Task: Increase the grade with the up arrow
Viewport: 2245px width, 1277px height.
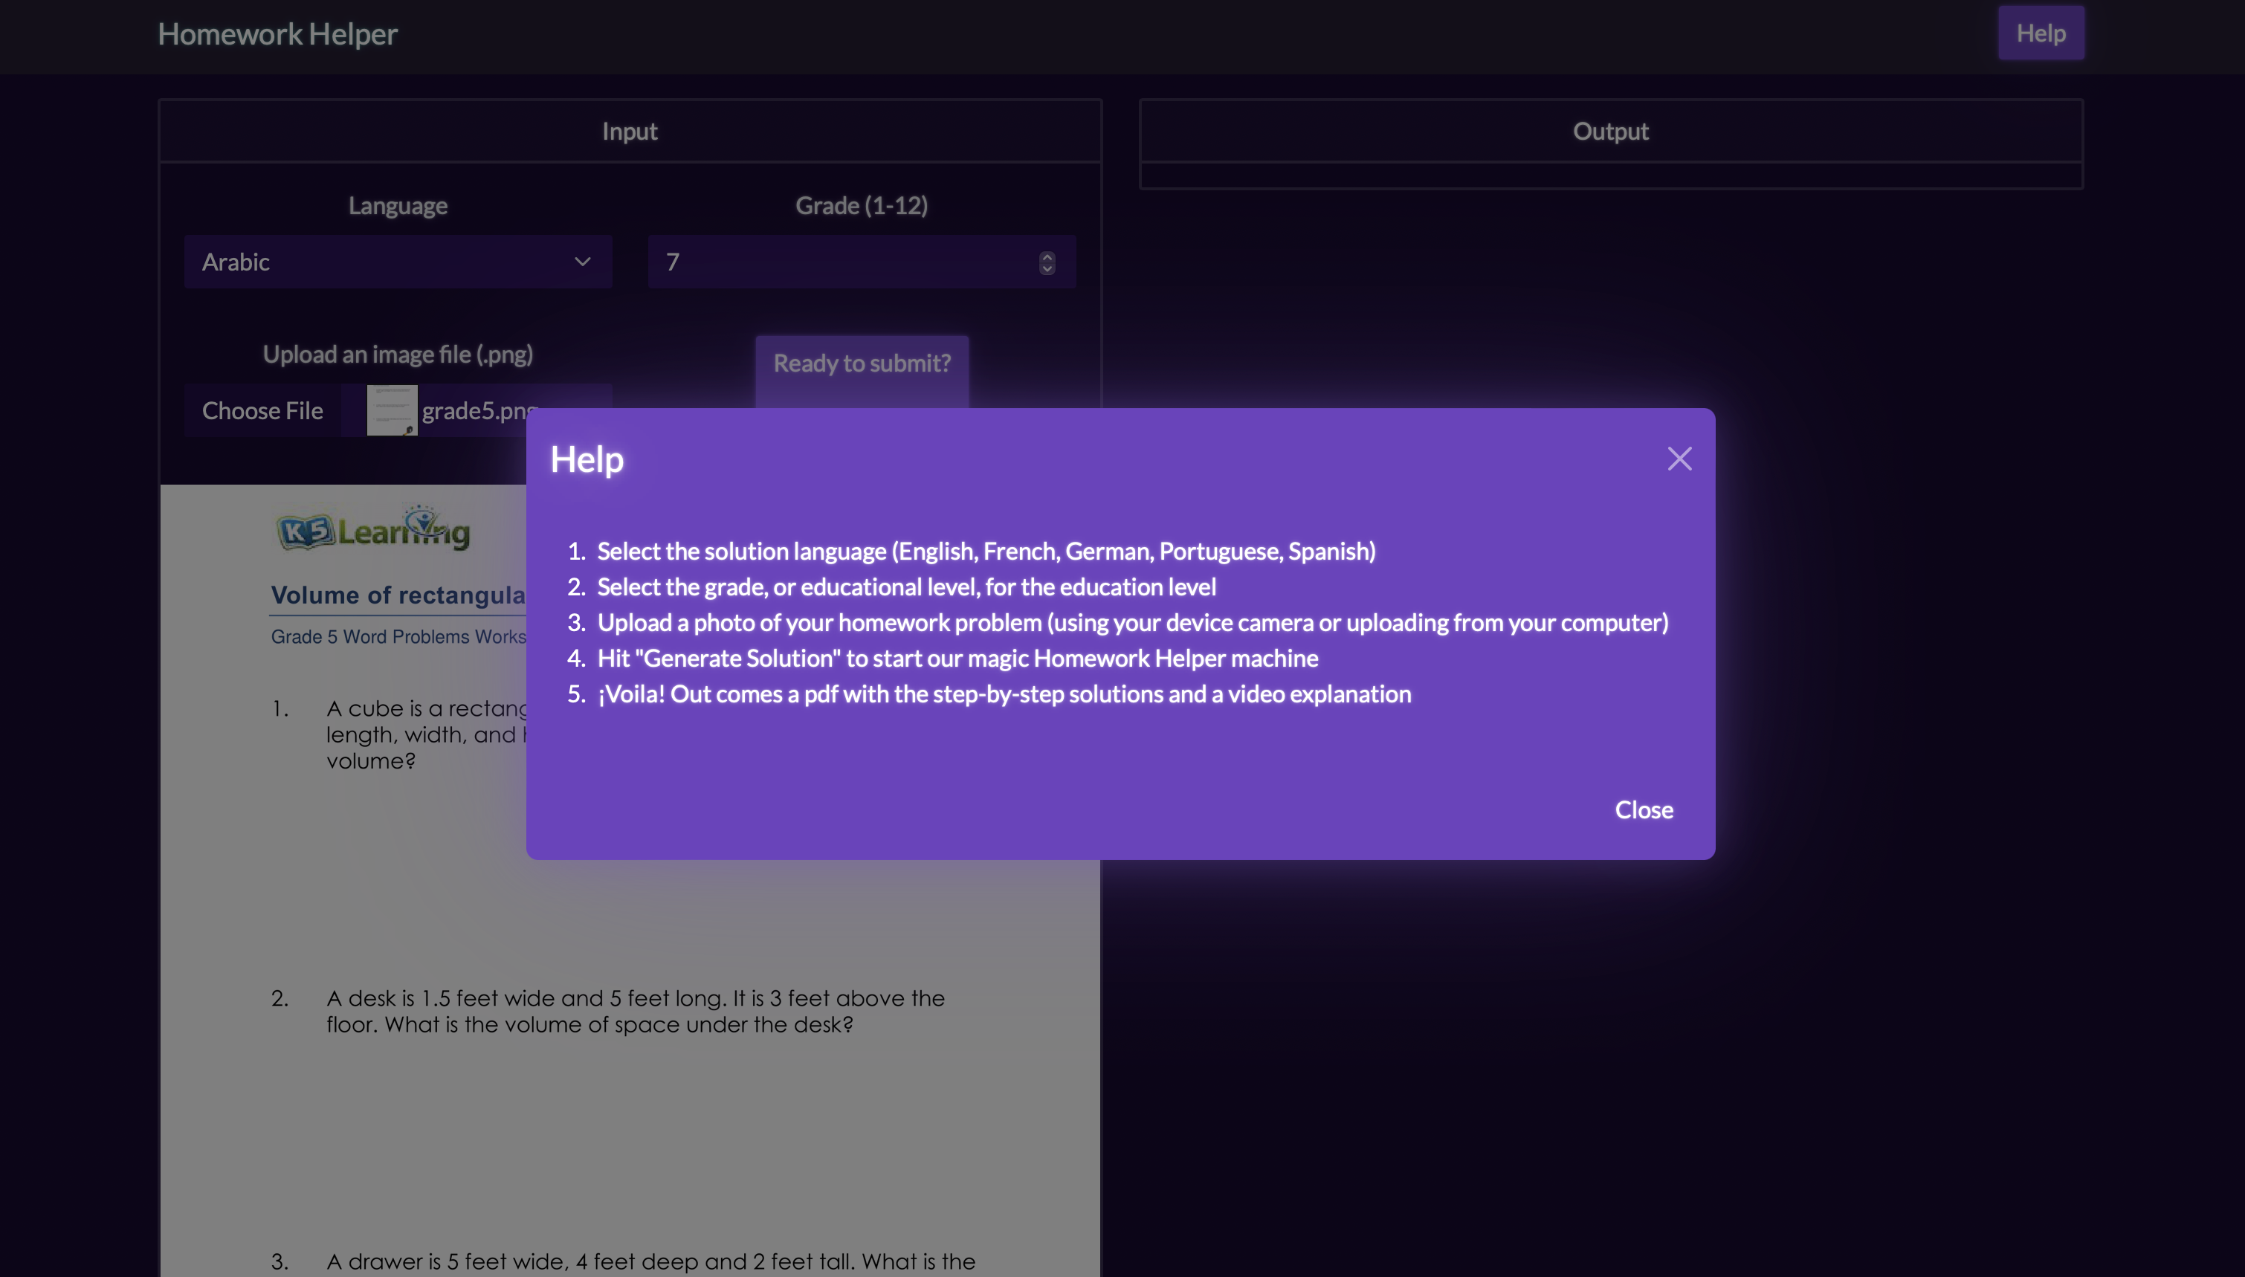Action: [x=1046, y=256]
